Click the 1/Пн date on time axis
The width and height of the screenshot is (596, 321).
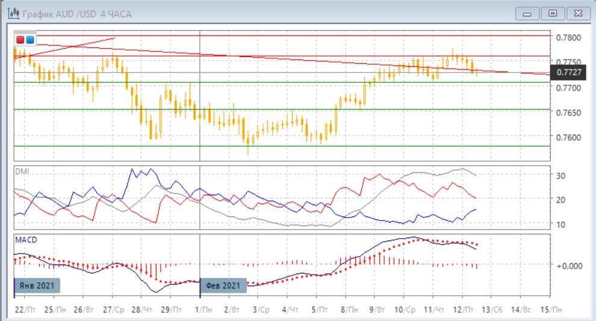(205, 309)
